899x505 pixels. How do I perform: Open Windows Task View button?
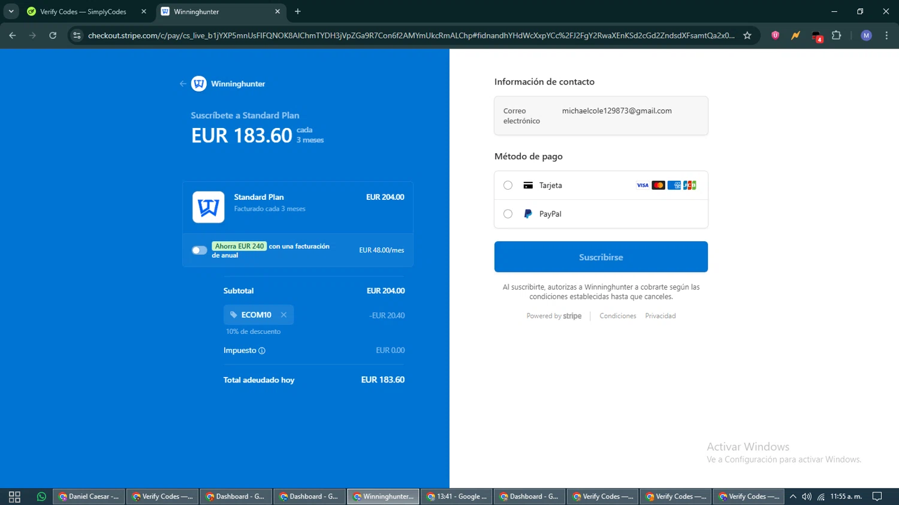tap(14, 497)
